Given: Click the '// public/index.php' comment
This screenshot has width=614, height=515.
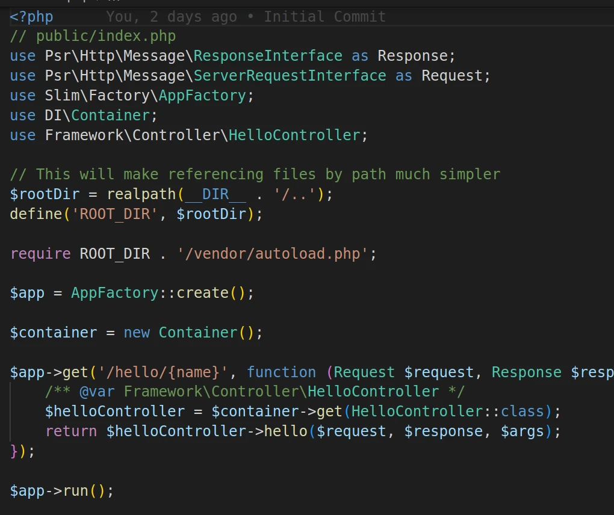Looking at the screenshot, I should click(93, 36).
